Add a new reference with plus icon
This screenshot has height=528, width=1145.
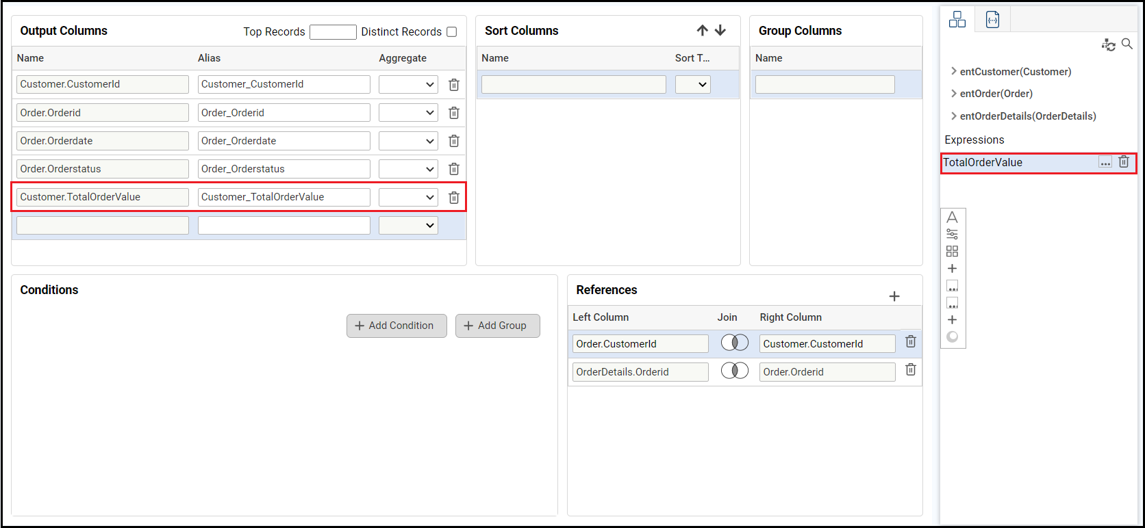pyautogui.click(x=894, y=296)
